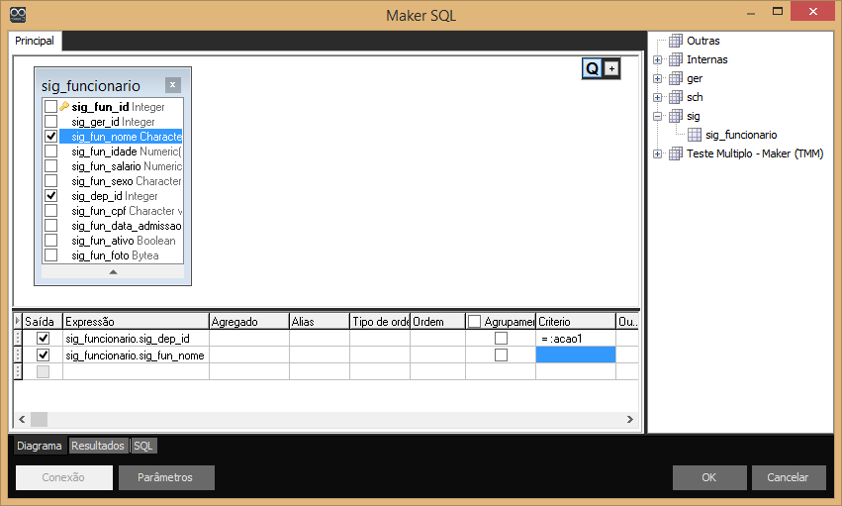Collapse the sig tree node
This screenshot has width=842, height=506.
658,117
